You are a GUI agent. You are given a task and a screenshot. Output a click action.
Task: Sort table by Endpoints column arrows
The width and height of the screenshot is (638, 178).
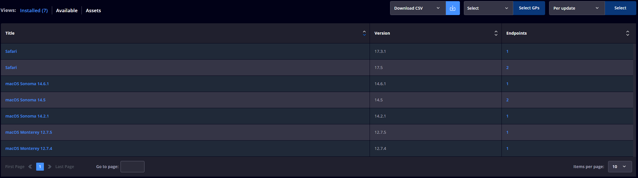[627, 33]
